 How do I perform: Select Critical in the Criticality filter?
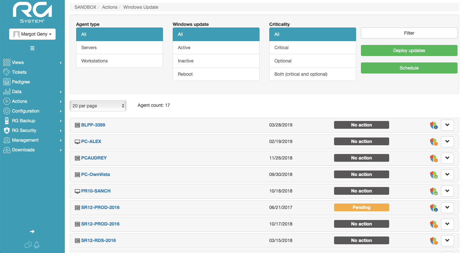click(x=312, y=48)
